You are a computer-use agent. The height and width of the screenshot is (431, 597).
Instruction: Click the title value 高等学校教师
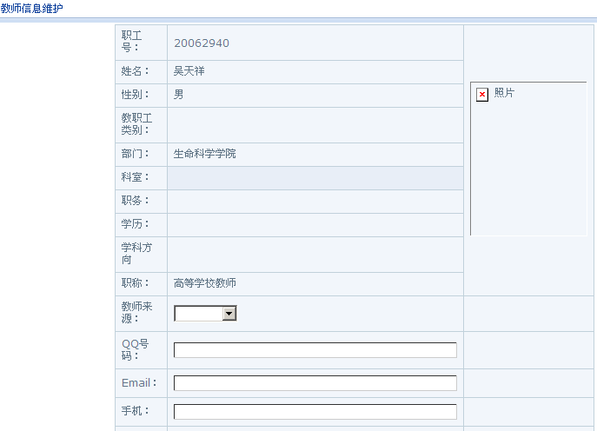pyautogui.click(x=204, y=283)
